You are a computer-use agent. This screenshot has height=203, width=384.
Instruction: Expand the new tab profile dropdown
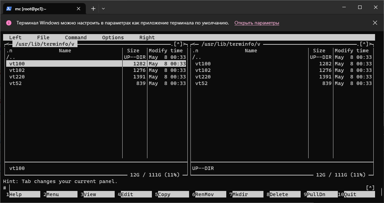[103, 8]
